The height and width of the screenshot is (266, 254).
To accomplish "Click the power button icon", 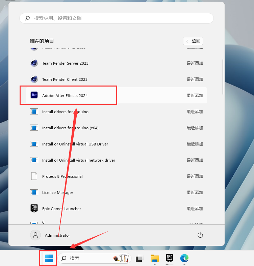I will pos(200,235).
